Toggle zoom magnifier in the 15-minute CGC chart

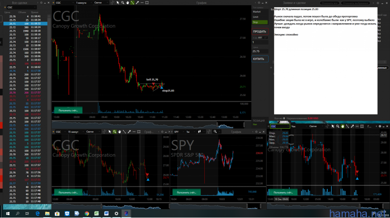click(x=115, y=132)
